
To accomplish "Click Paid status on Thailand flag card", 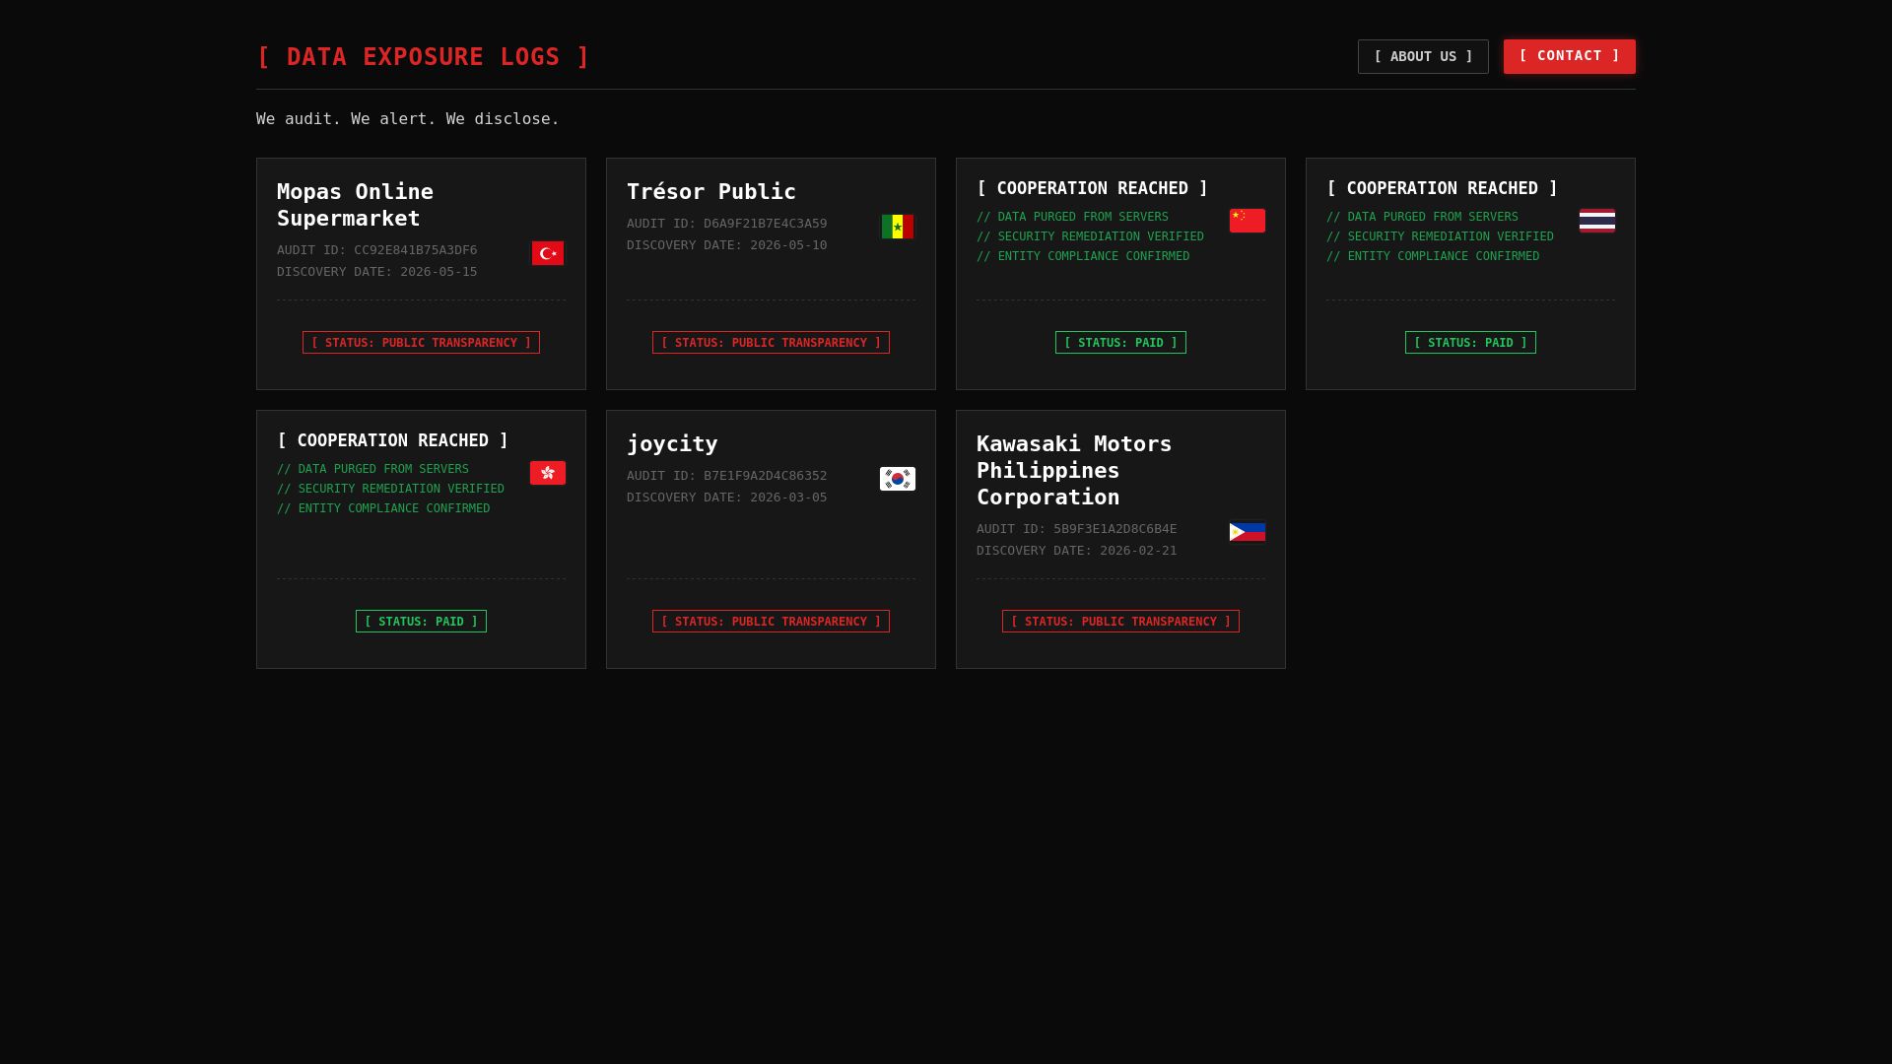I will tap(1470, 343).
